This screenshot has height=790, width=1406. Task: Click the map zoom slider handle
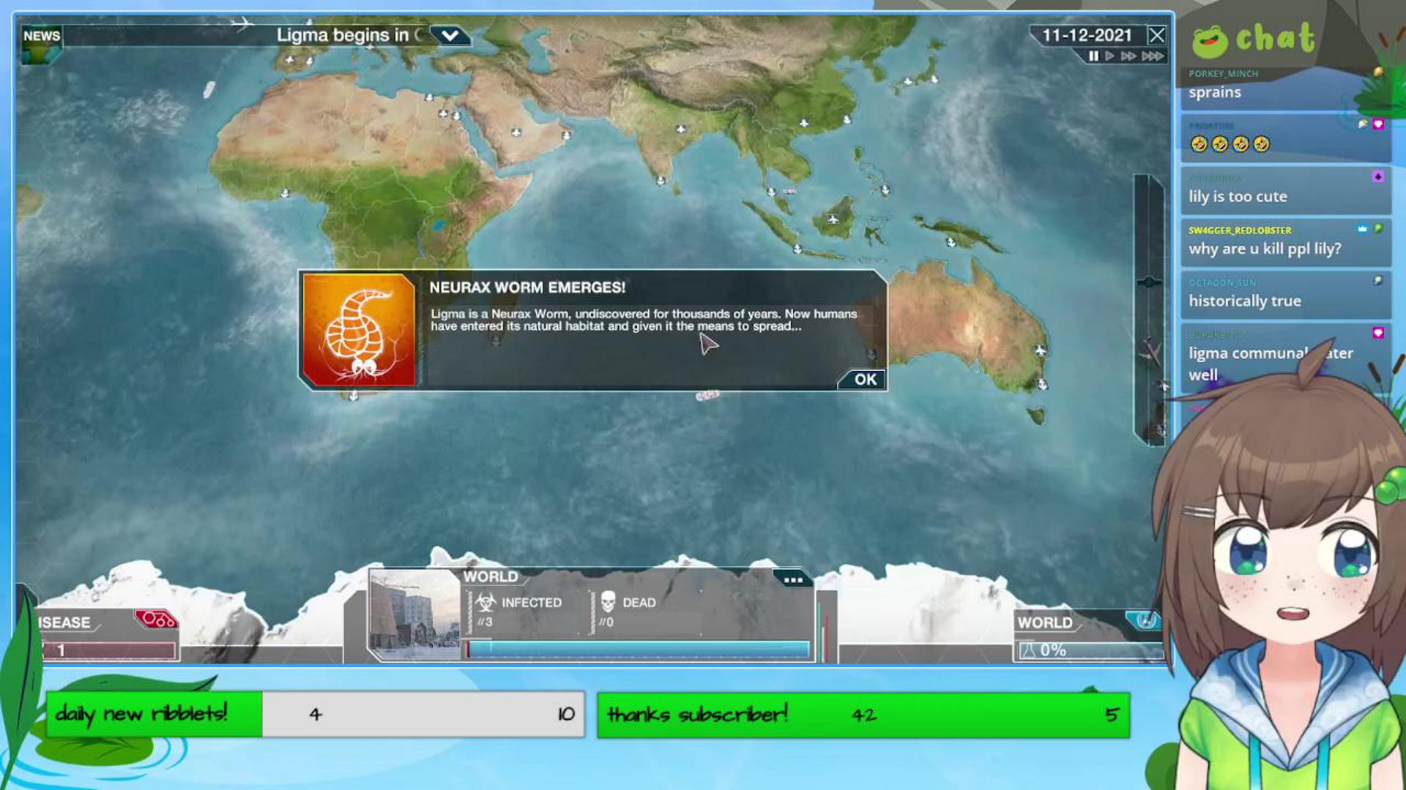click(1148, 282)
